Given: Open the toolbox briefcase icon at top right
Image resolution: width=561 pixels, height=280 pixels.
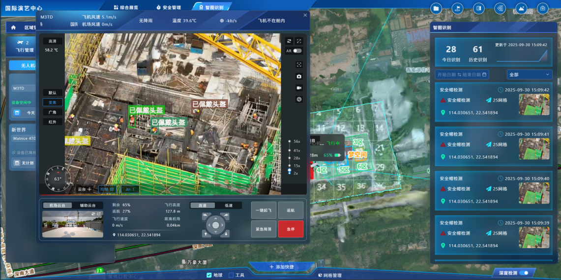Looking at the screenshot, I should 543,8.
